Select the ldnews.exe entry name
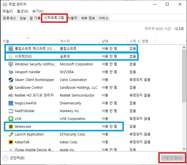The height and width of the screenshot is (165, 187). 23,127
